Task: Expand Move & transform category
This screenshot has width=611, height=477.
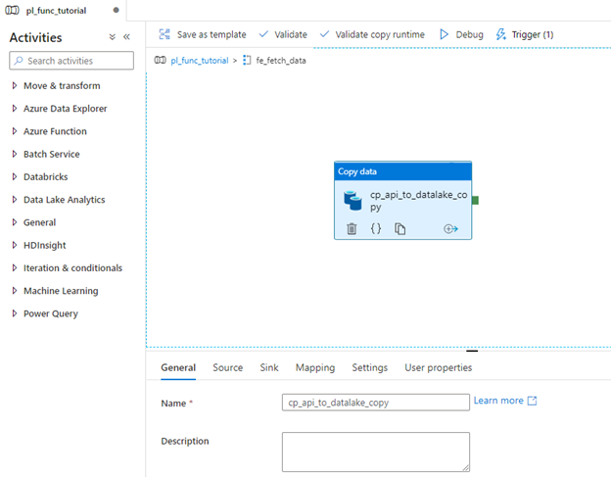Action: (x=15, y=85)
